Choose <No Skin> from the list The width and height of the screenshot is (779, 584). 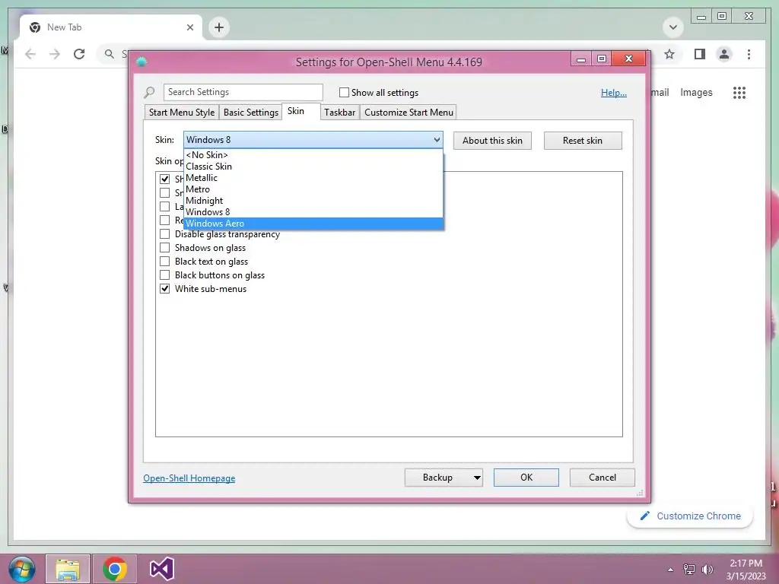[313, 155]
